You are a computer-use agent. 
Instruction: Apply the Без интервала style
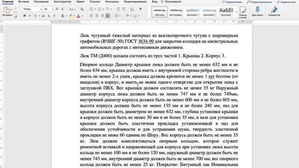(176, 12)
